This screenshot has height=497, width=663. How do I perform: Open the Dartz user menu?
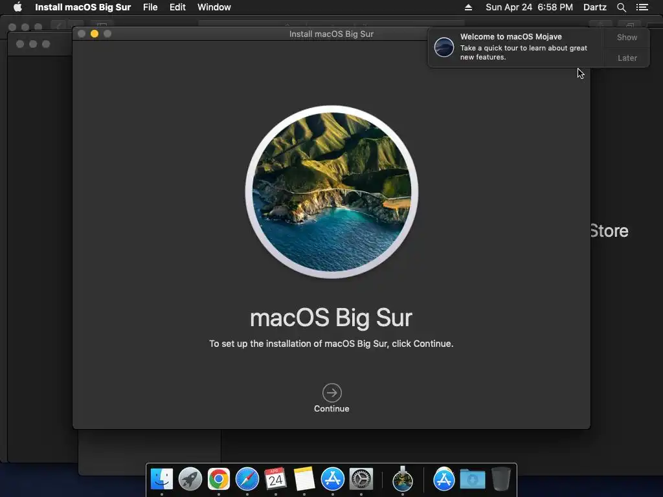point(594,7)
